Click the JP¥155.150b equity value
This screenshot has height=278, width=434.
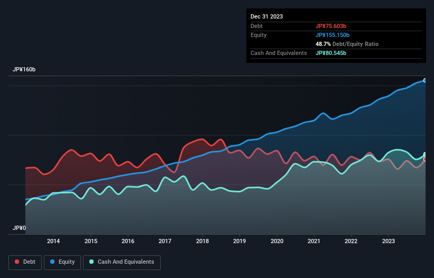pos(333,35)
